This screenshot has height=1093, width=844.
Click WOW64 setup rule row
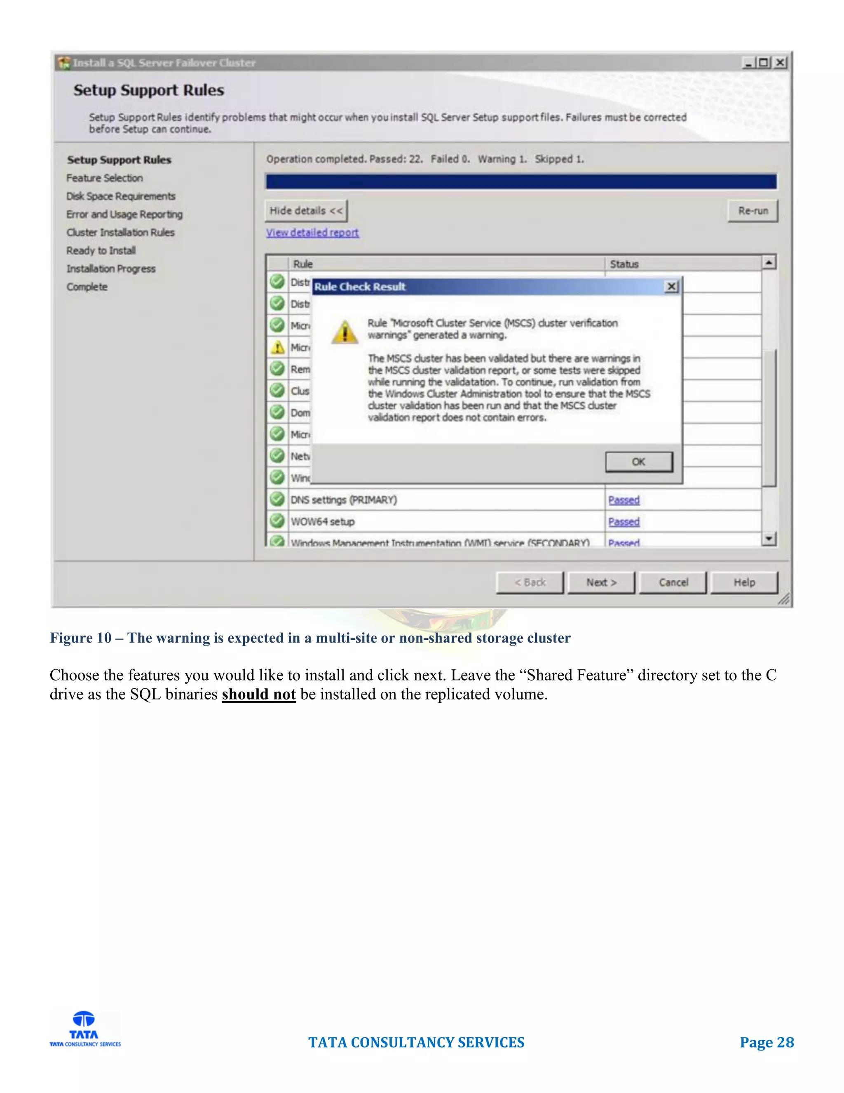(x=514, y=521)
